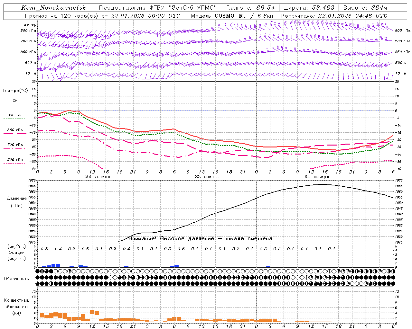412x329 pixels.
Task: Click the 'Облачность' cloud cover label
Action: 16,279
